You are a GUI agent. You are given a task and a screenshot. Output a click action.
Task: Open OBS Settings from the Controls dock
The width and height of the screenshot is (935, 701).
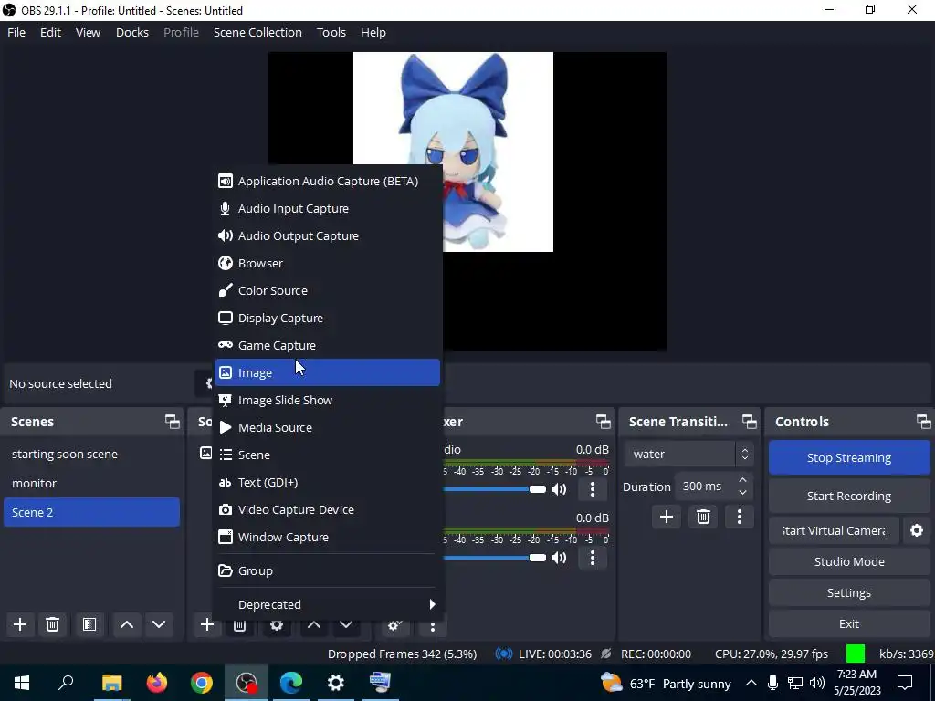tap(848, 592)
